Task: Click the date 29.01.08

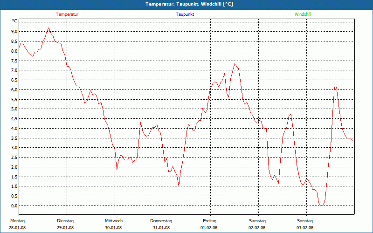Action: 65,228
